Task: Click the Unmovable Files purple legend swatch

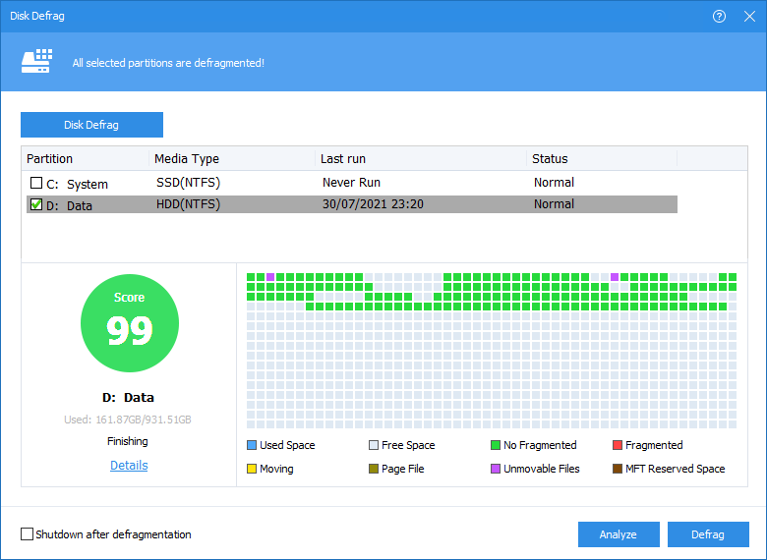Action: 496,469
